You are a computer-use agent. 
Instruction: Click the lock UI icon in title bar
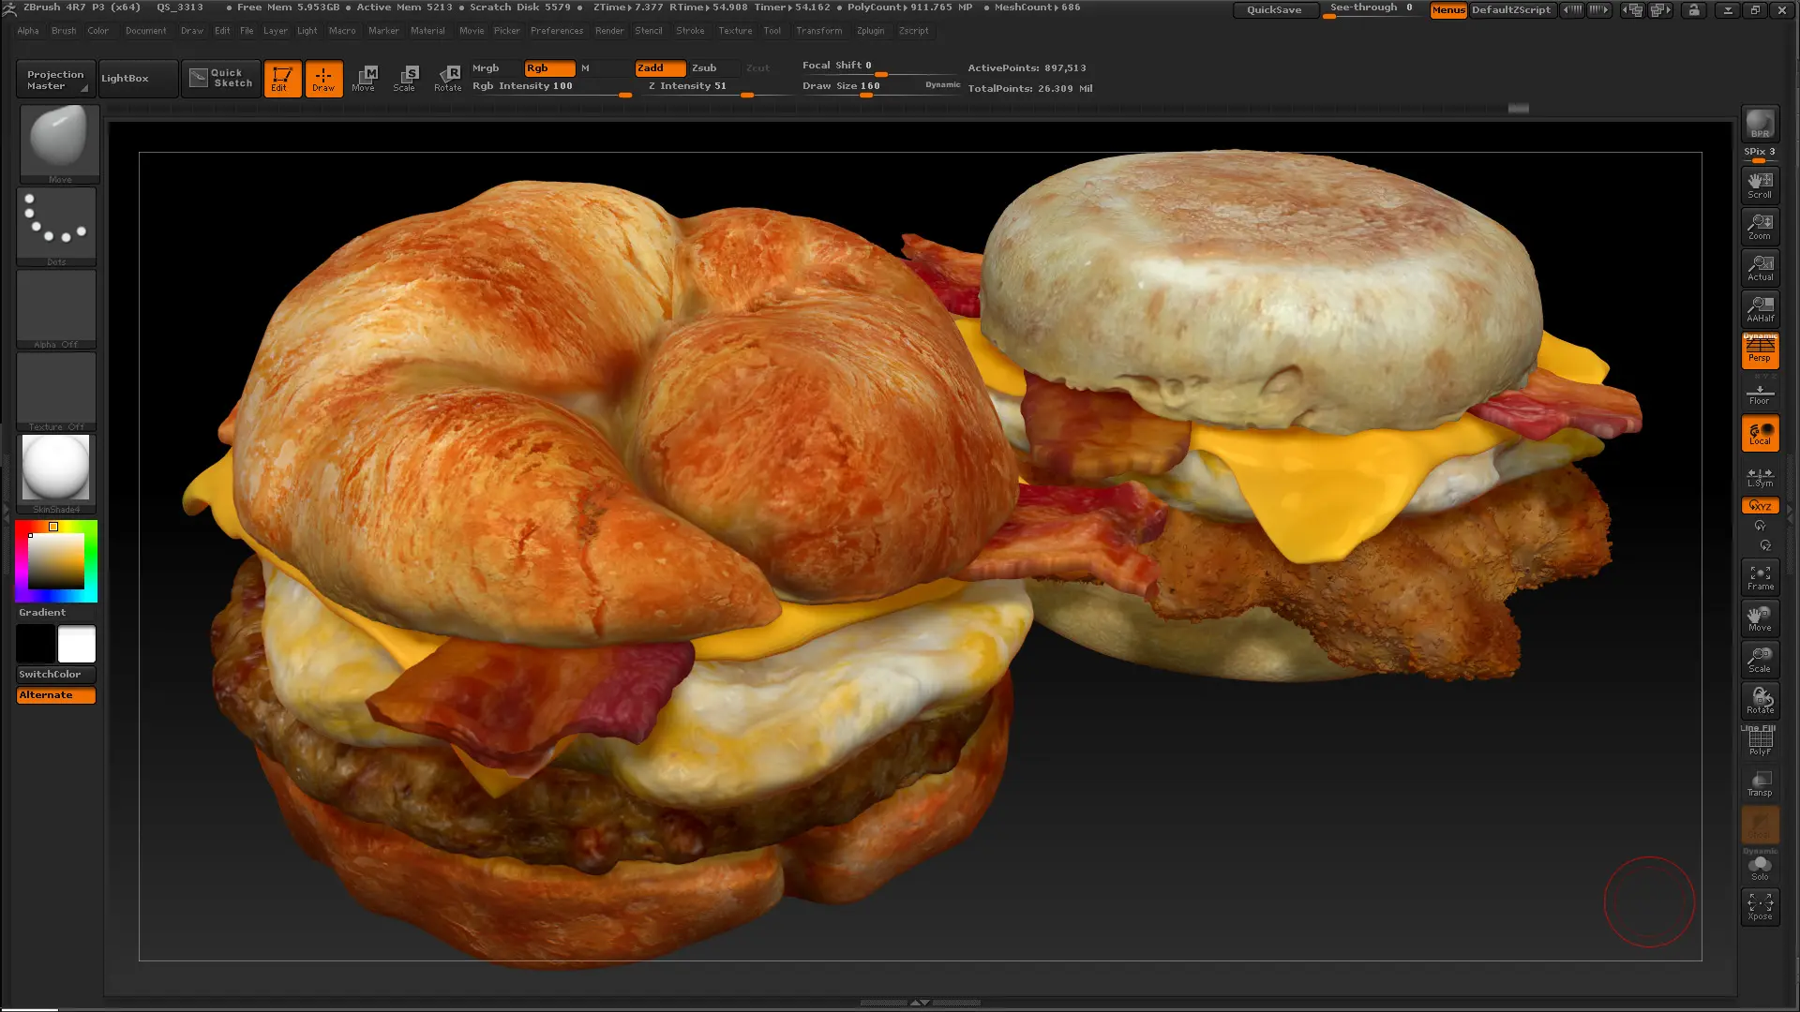[1693, 10]
